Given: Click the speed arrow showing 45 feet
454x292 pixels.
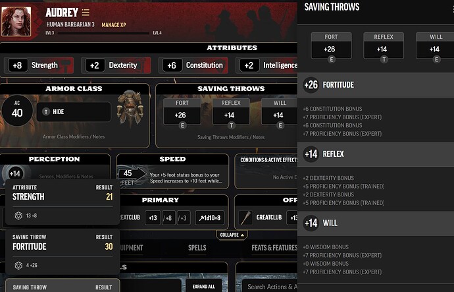Looking at the screenshot, I should pyautogui.click(x=132, y=175).
